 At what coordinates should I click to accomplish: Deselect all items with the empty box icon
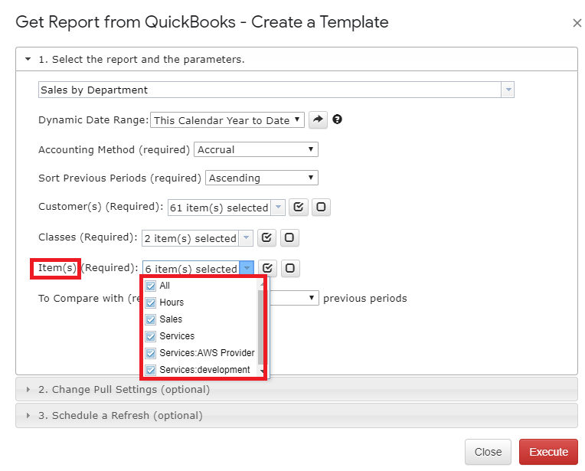coord(290,268)
